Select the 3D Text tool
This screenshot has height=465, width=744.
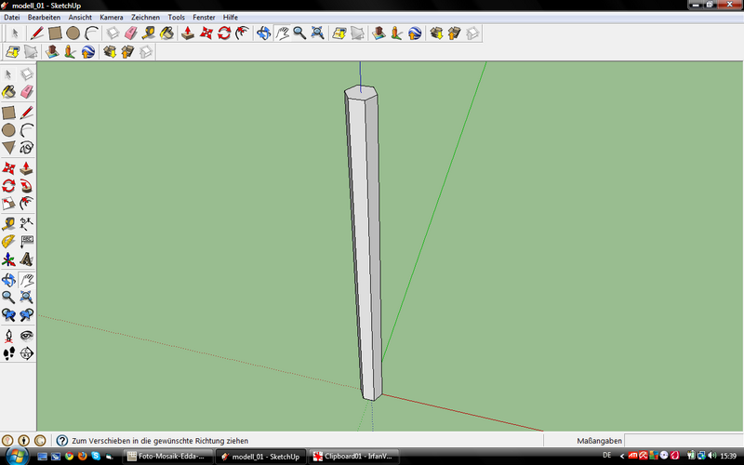pyautogui.click(x=27, y=259)
